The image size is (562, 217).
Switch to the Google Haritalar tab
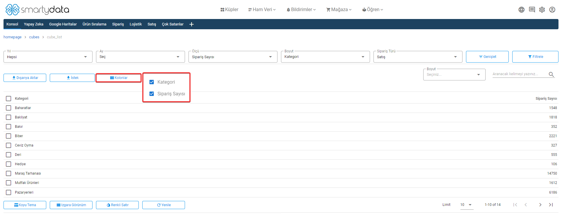[x=63, y=24]
